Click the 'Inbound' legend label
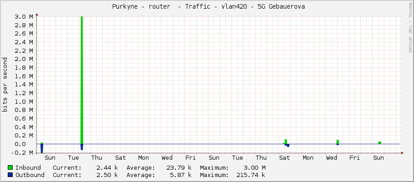This screenshot has height=182, width=414. pyautogui.click(x=28, y=167)
